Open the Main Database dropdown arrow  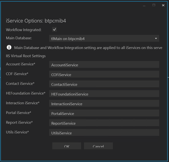[x=156, y=39]
